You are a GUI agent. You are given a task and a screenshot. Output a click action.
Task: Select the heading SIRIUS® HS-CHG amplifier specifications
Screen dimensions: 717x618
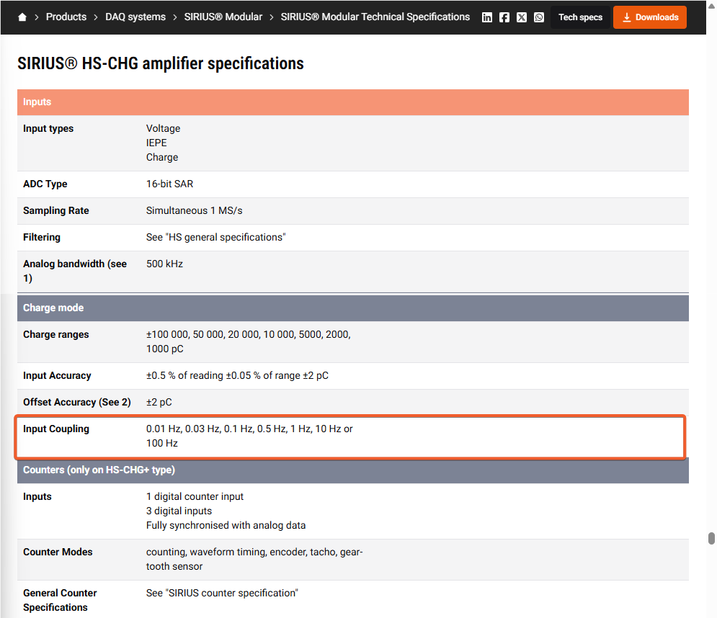(161, 63)
